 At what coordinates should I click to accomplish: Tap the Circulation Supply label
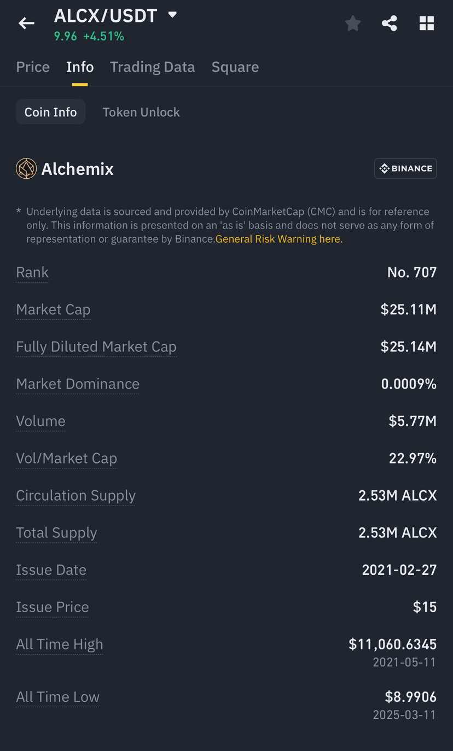click(x=75, y=495)
